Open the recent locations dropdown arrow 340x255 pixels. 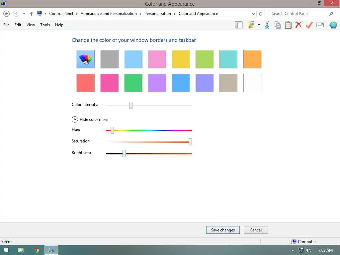click(x=24, y=14)
